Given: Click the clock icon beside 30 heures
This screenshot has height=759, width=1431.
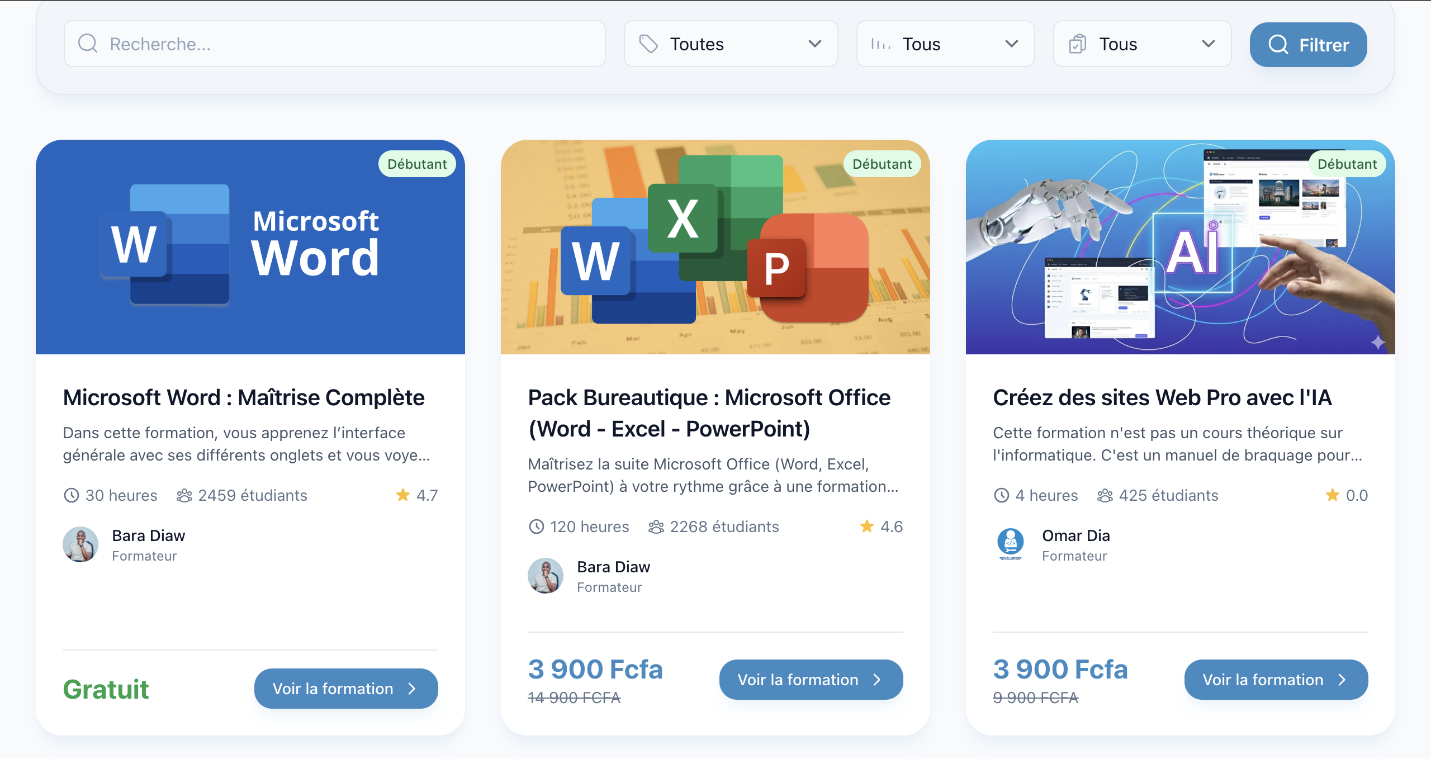Looking at the screenshot, I should click(x=72, y=495).
